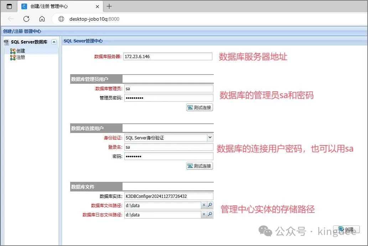
Task: Click the 数据库管理员 input field
Action: pyautogui.click(x=169, y=88)
